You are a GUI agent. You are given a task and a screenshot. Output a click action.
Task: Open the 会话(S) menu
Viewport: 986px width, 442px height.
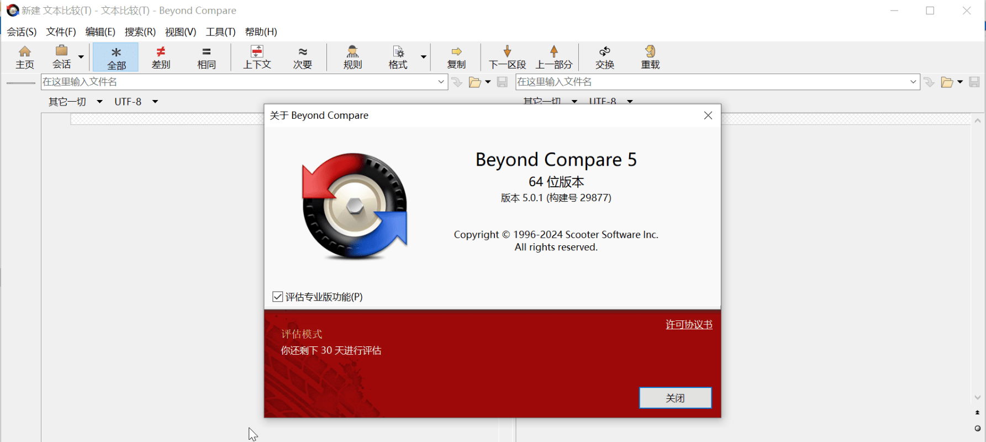click(x=22, y=32)
